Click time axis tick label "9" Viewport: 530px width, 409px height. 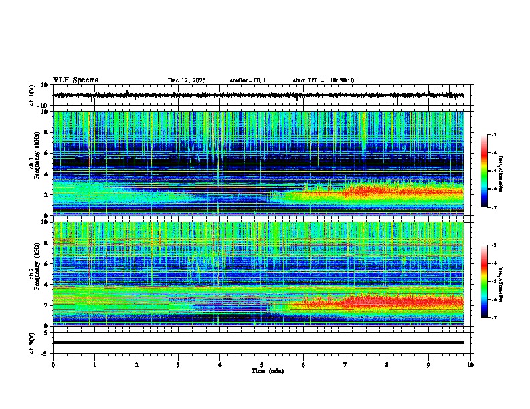pyautogui.click(x=428, y=365)
